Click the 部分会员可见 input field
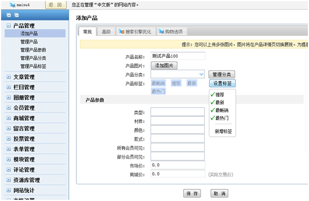 coord(178,156)
